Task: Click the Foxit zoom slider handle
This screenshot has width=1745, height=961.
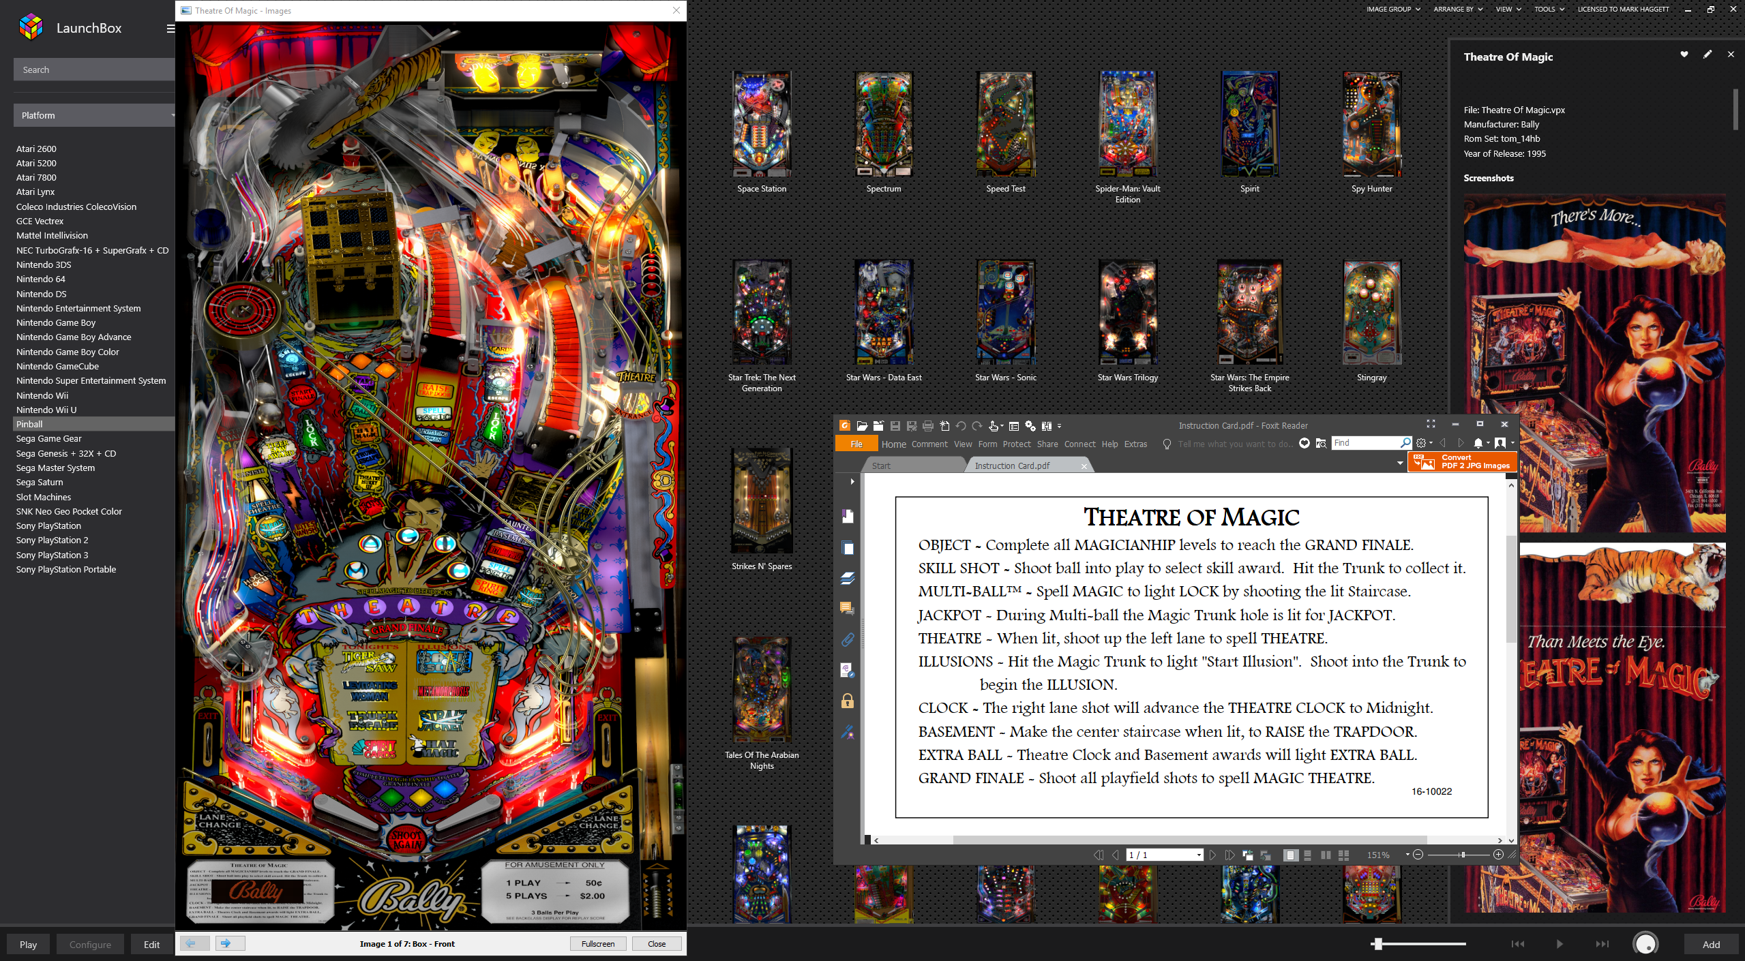Action: coord(1463,855)
